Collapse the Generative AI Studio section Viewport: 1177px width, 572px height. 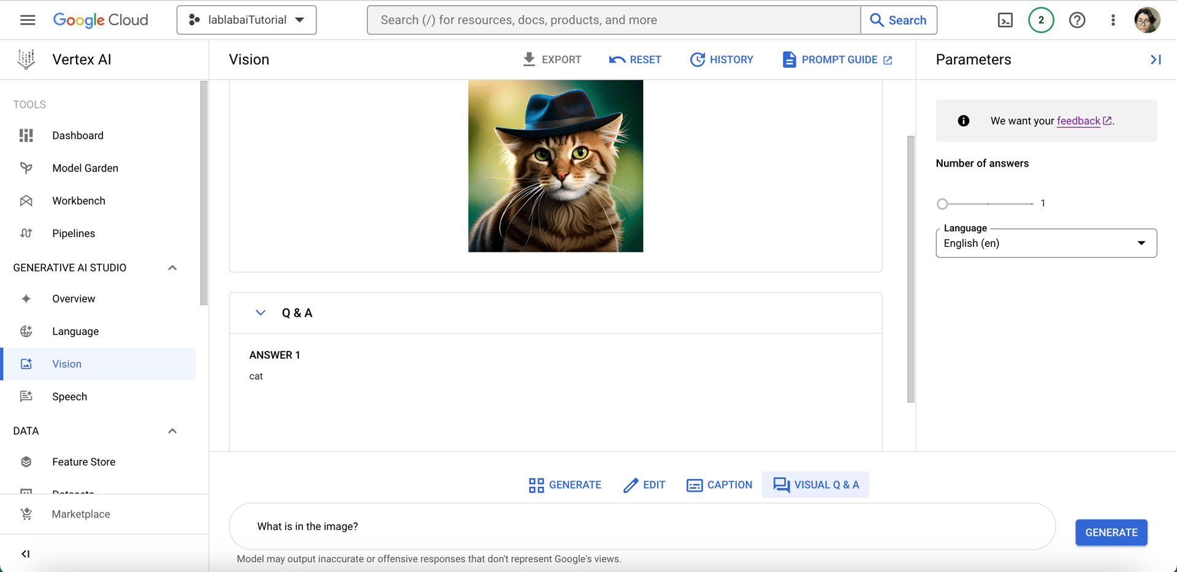click(172, 268)
